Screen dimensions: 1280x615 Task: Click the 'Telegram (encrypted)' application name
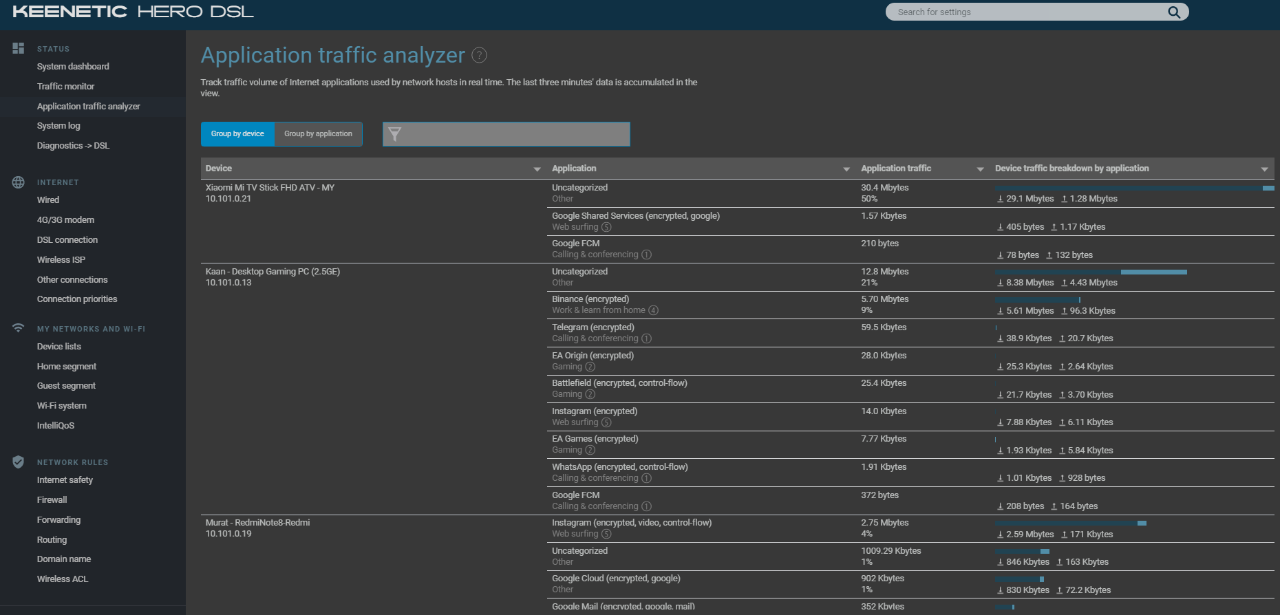(593, 327)
